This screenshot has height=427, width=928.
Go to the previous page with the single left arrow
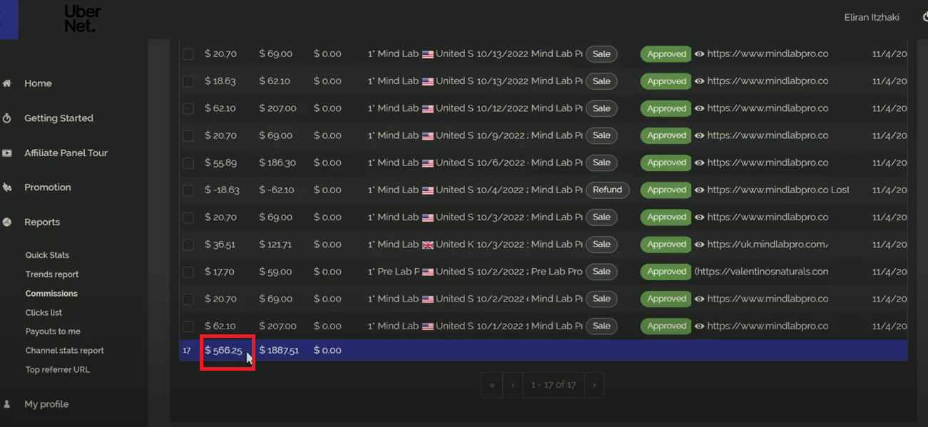512,385
